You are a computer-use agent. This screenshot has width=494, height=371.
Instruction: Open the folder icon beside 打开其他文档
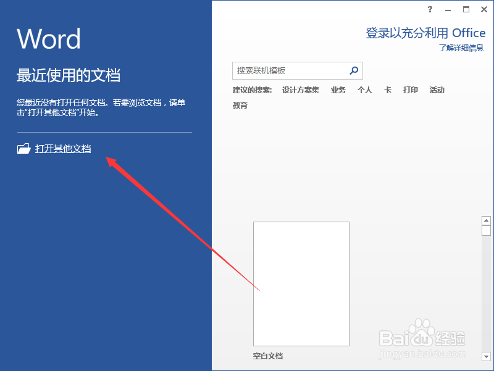click(x=23, y=148)
